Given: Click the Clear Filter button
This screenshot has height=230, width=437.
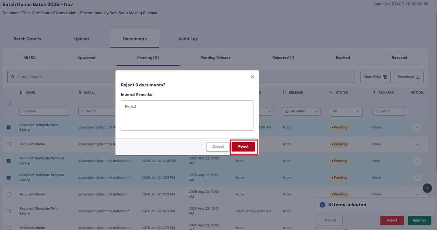Looking at the screenshot, I should pyautogui.click(x=375, y=77).
